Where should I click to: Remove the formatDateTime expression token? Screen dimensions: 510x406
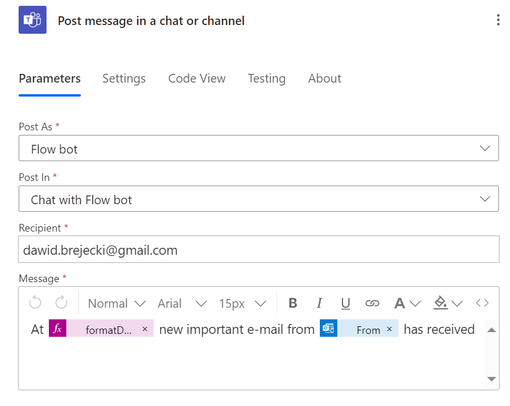click(x=145, y=329)
